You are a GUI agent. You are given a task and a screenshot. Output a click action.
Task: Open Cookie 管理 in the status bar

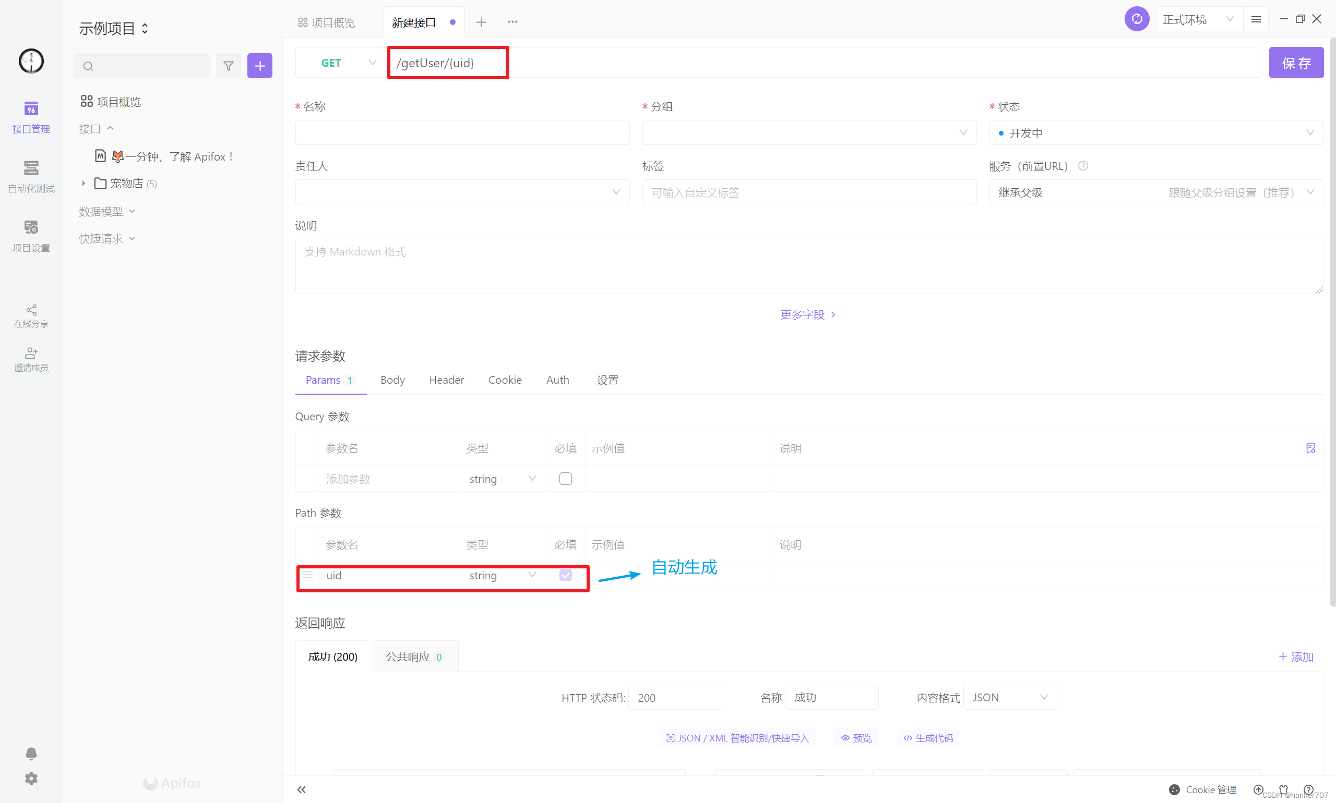[1203, 789]
